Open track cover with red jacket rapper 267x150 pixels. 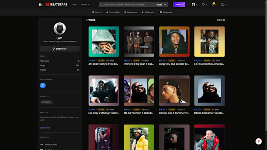tap(209, 137)
